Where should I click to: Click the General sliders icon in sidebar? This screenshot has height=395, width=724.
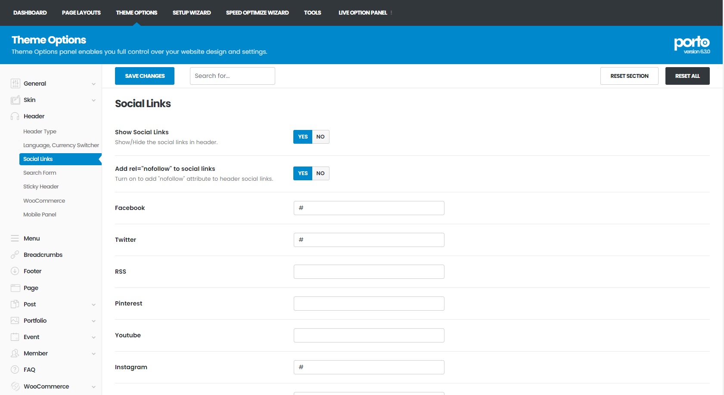click(15, 83)
